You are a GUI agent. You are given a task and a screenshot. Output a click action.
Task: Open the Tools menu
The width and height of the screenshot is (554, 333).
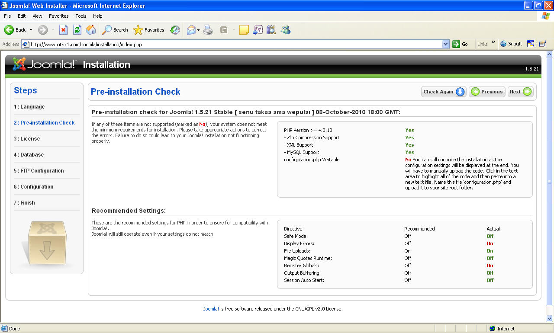tap(81, 16)
